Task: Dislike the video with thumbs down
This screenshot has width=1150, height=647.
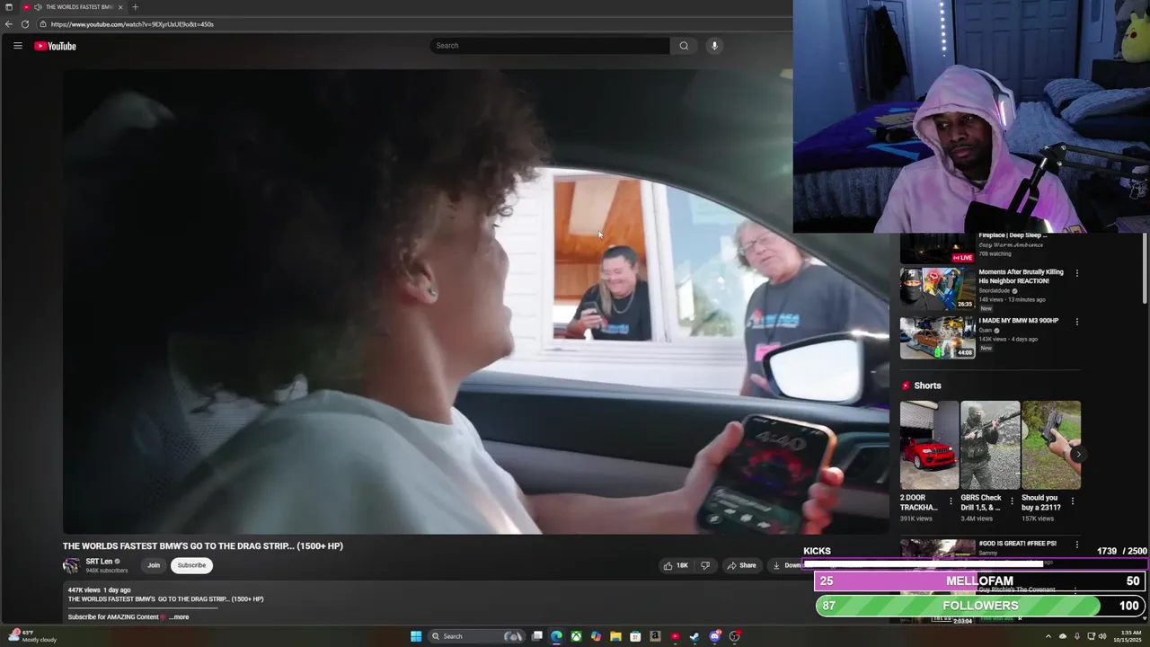Action: [x=705, y=565]
